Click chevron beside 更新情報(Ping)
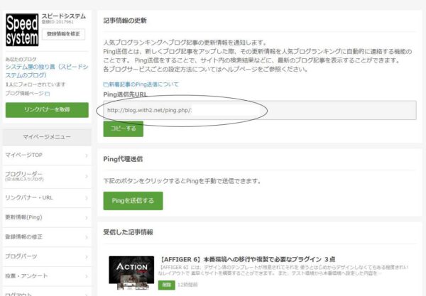This screenshot has width=426, height=296. 87,218
